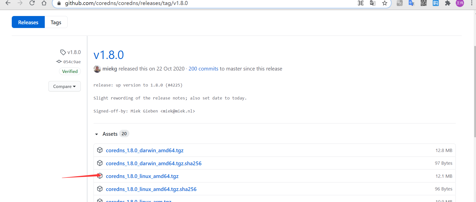The width and height of the screenshot is (476, 202).
Task: Click the Verified badge
Action: pyautogui.click(x=70, y=71)
